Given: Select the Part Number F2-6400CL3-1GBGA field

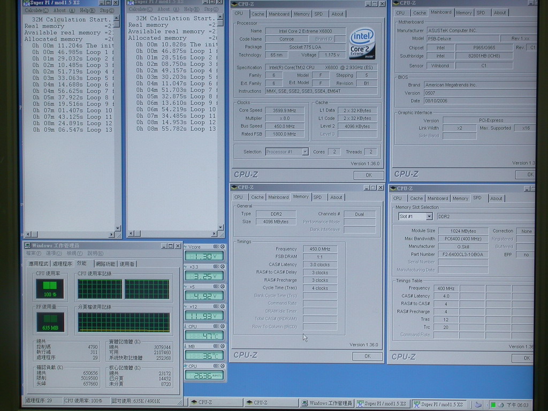Looking at the screenshot, I should [x=463, y=254].
